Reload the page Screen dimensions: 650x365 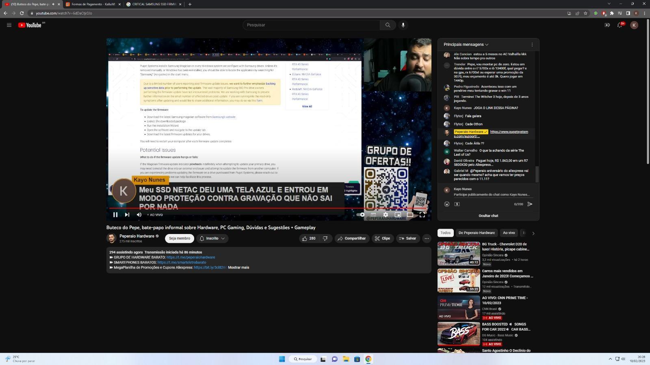point(22,13)
